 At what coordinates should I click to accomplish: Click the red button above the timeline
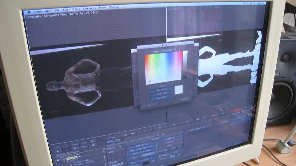[237, 110]
